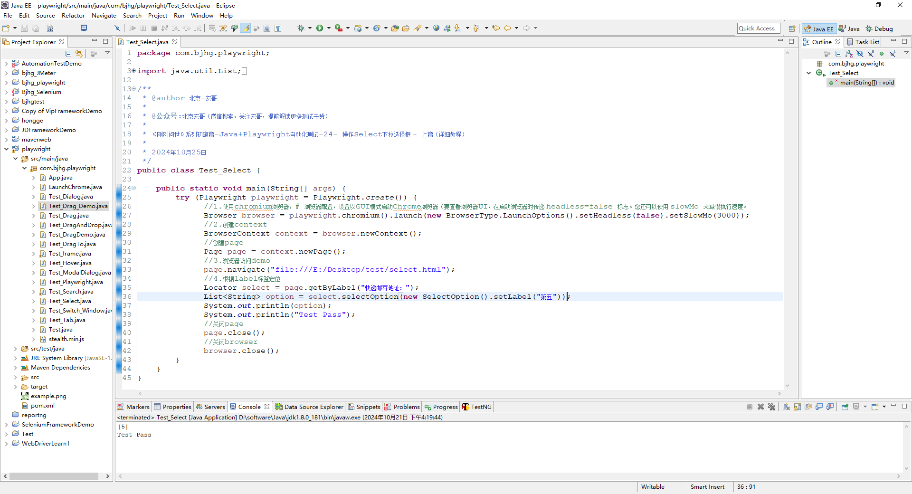912x494 pixels.
Task: Open the Web Browser globe icon
Action: coord(436,28)
